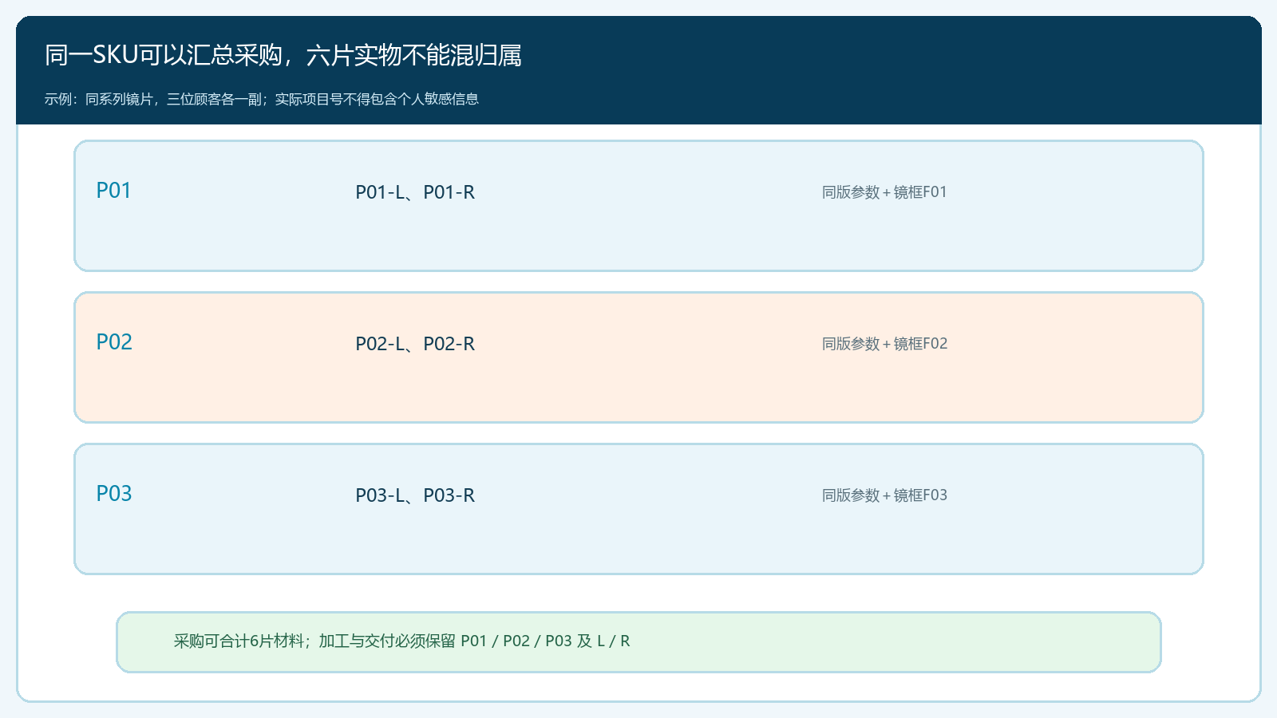Click the note 同版参数 + 镜框F01
Screen dimensions: 1277x718
coord(884,192)
